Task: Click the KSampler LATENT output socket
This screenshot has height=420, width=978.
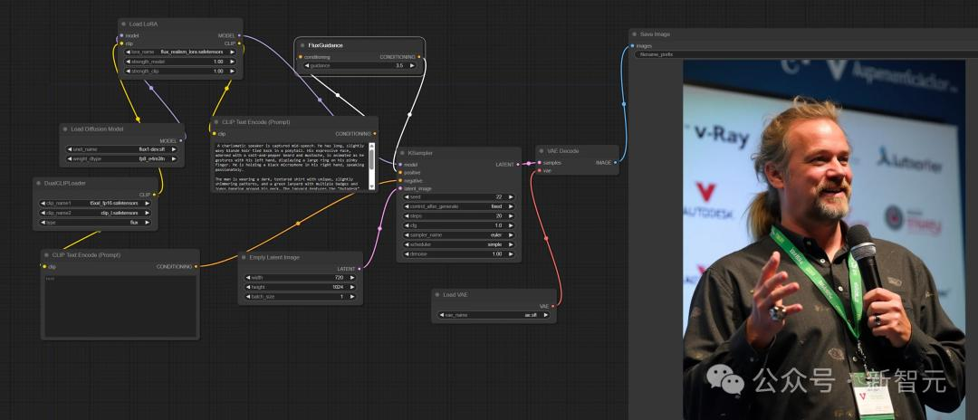Action: [x=518, y=165]
